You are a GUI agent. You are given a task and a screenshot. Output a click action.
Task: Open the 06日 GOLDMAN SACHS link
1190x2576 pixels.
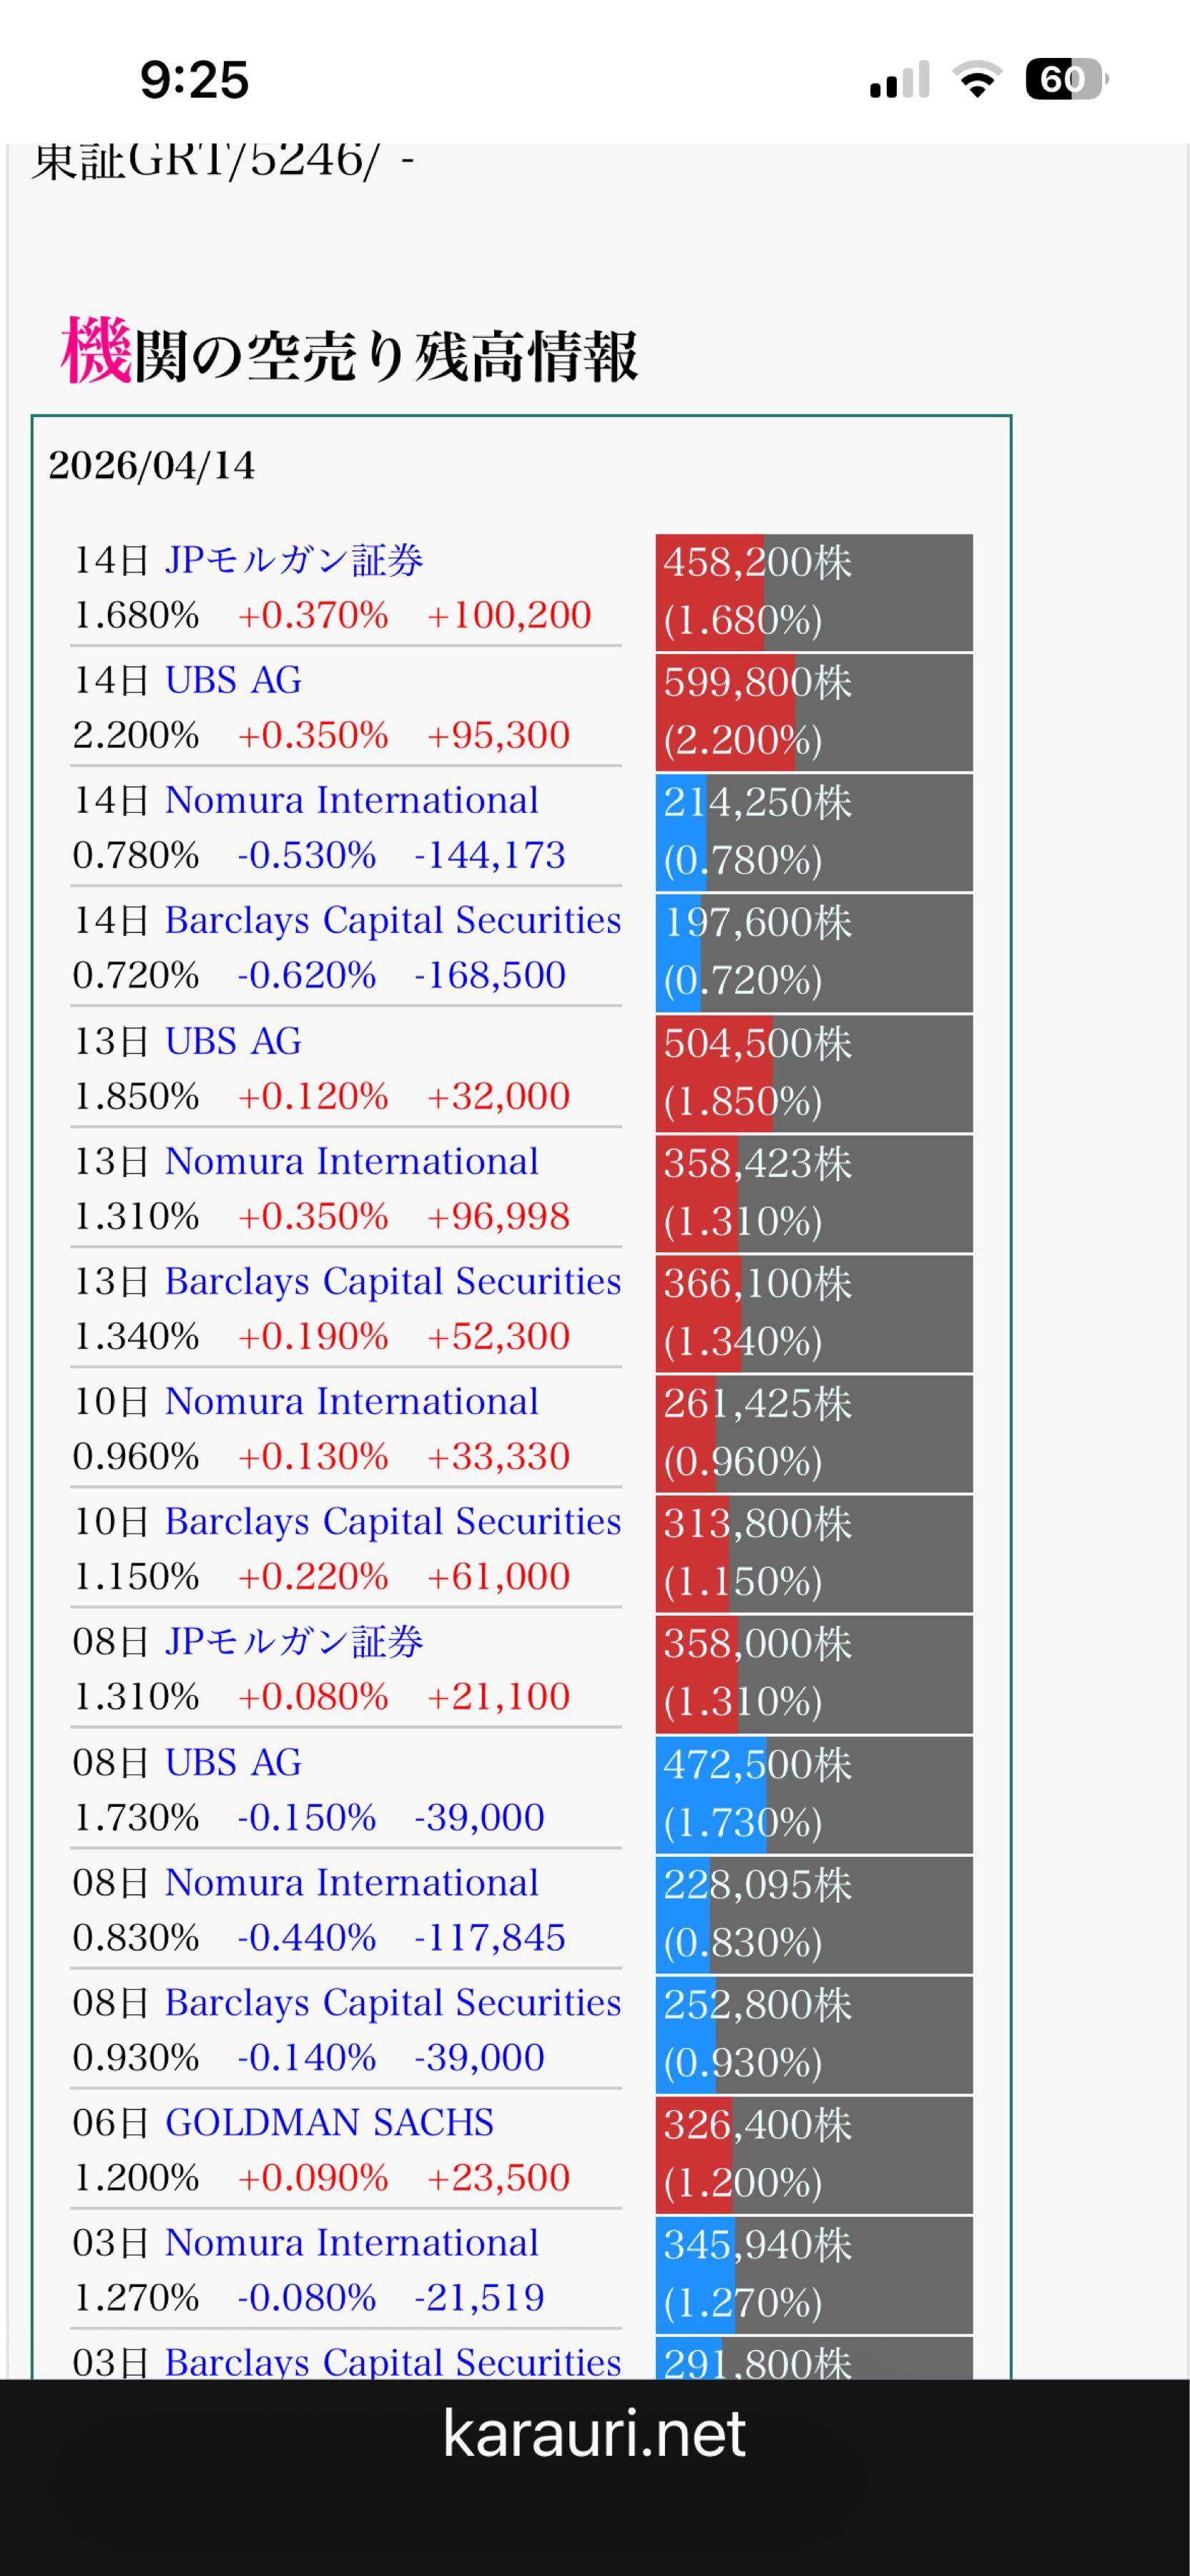pos(329,2122)
